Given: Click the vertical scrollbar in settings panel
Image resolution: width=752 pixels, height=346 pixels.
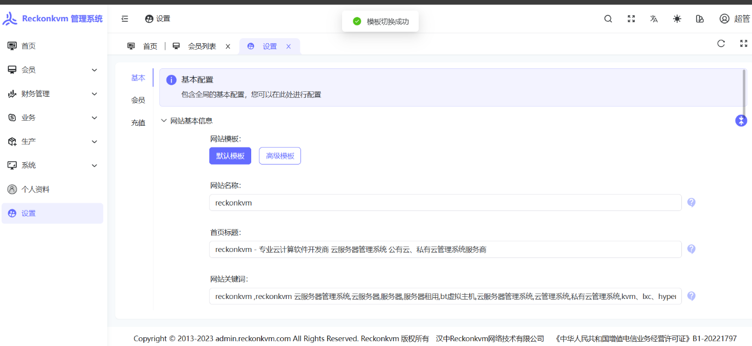Looking at the screenshot, I should pos(744,87).
